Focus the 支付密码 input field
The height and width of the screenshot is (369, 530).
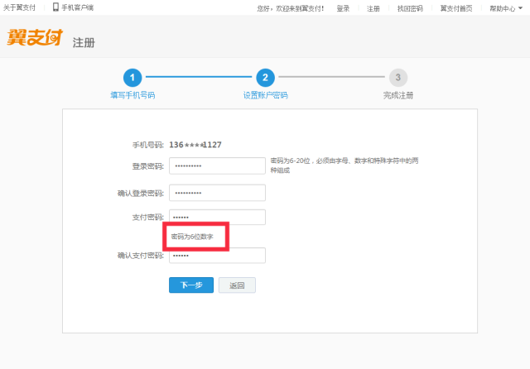pos(217,217)
